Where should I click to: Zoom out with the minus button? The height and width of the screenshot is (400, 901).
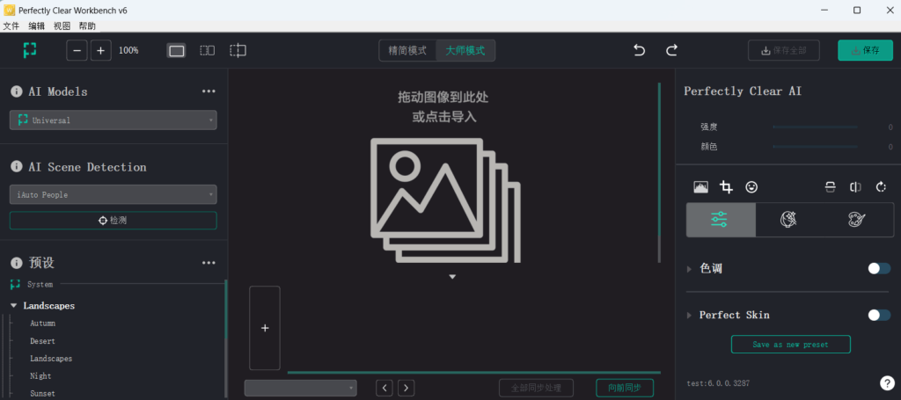point(77,50)
